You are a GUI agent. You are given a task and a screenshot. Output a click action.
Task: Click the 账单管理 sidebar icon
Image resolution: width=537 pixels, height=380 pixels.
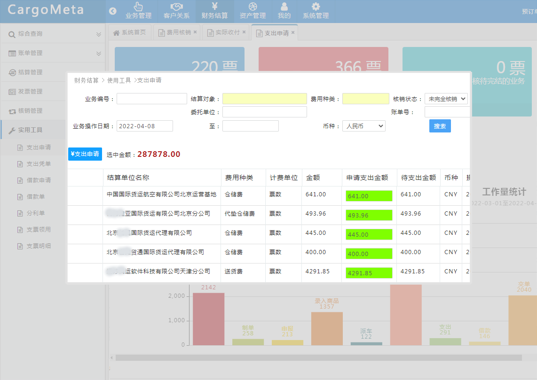(12, 54)
